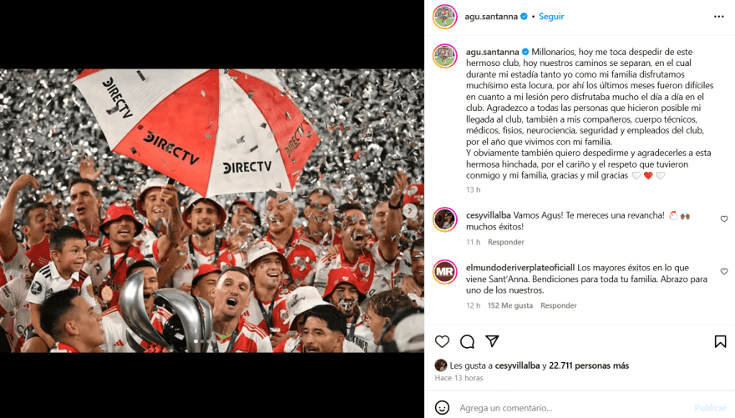Open the three-dot more options menu
This screenshot has width=735, height=418.
pyautogui.click(x=718, y=17)
